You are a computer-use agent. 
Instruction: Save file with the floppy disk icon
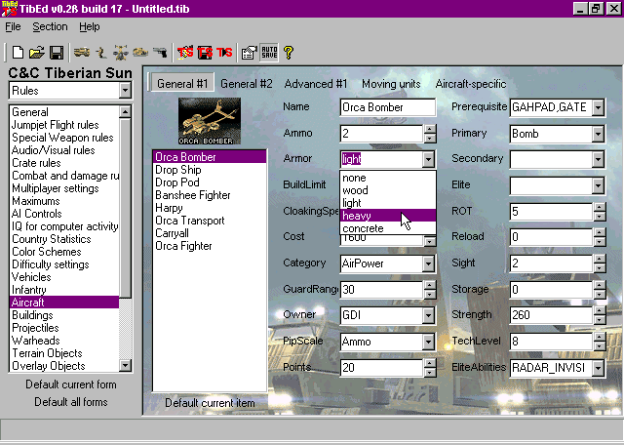coord(57,52)
